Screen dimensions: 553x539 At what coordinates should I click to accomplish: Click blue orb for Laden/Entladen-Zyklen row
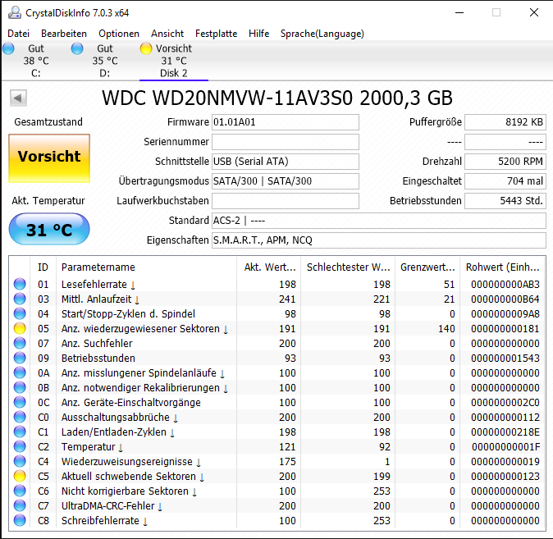[x=20, y=432]
